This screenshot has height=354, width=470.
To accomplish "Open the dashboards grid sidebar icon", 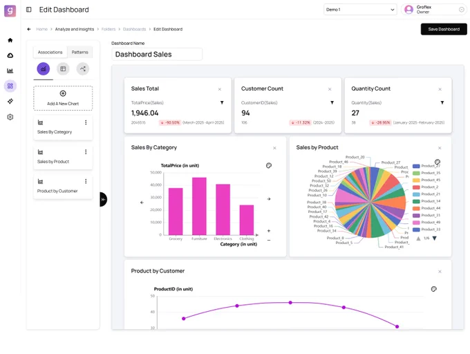I will pyautogui.click(x=10, y=86).
